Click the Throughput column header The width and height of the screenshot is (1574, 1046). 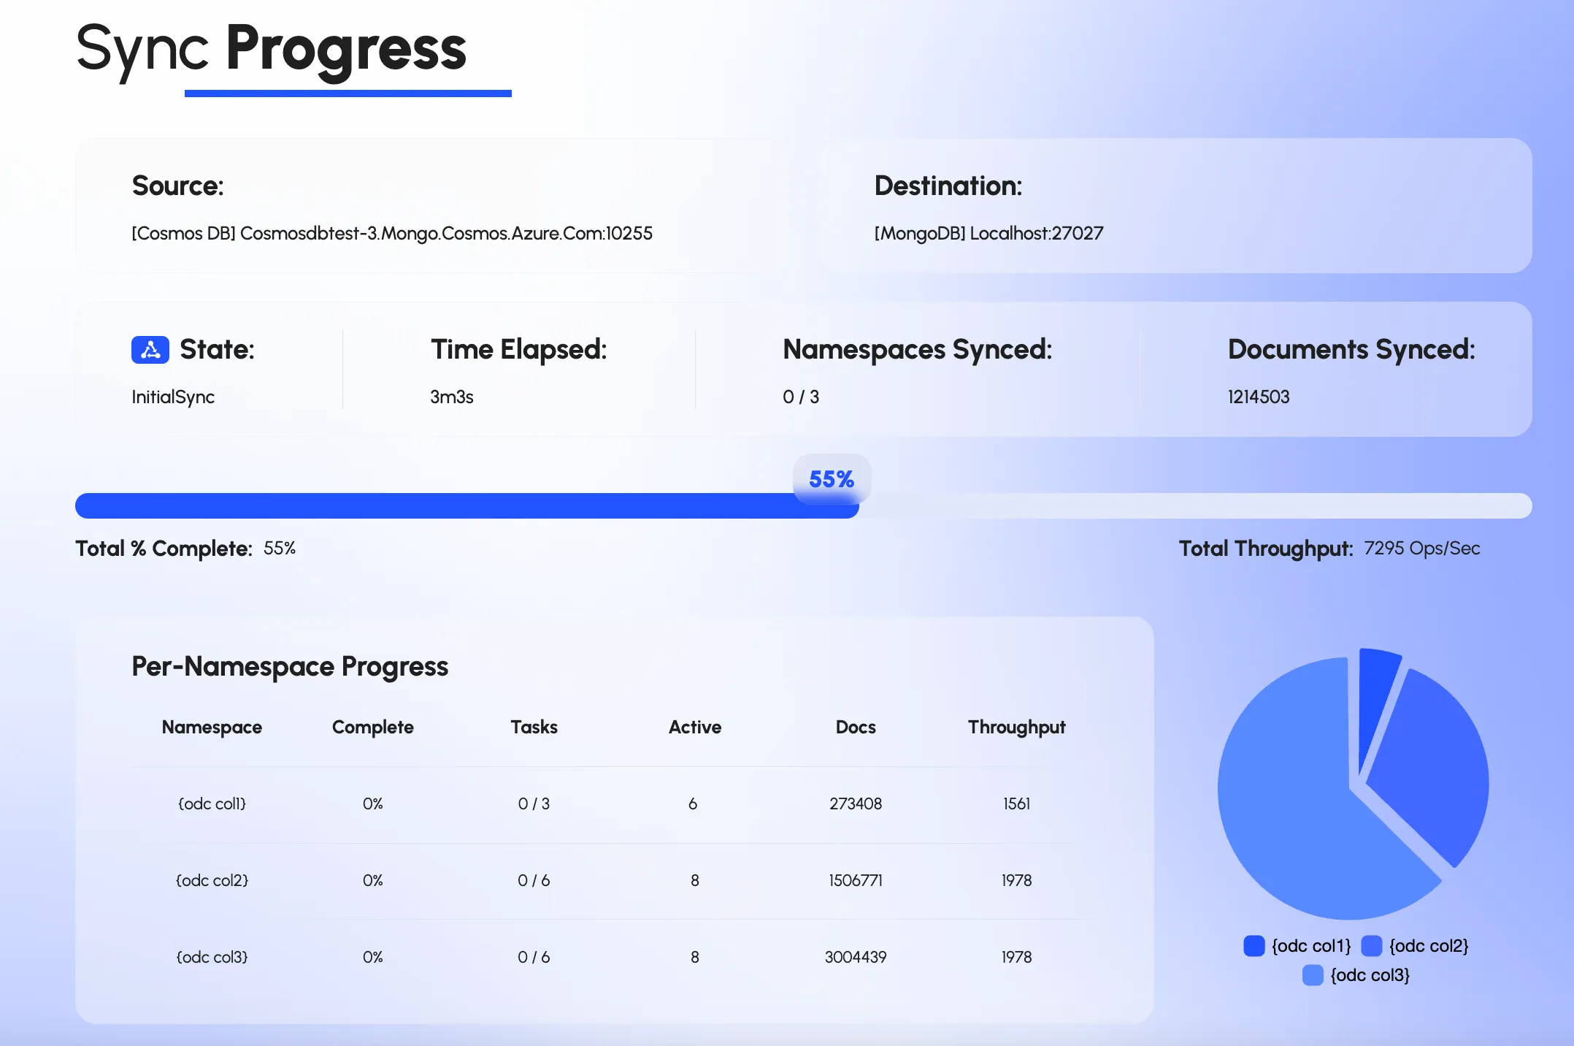click(1017, 727)
